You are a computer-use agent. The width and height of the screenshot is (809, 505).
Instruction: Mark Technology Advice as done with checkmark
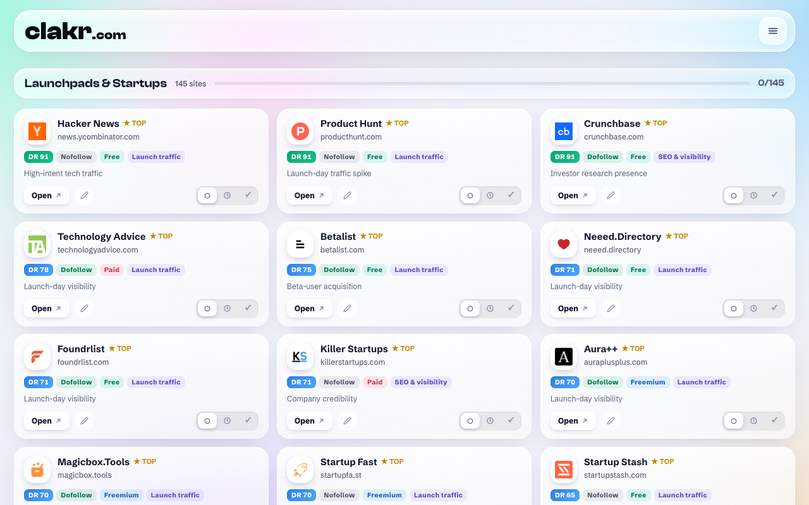248,309
